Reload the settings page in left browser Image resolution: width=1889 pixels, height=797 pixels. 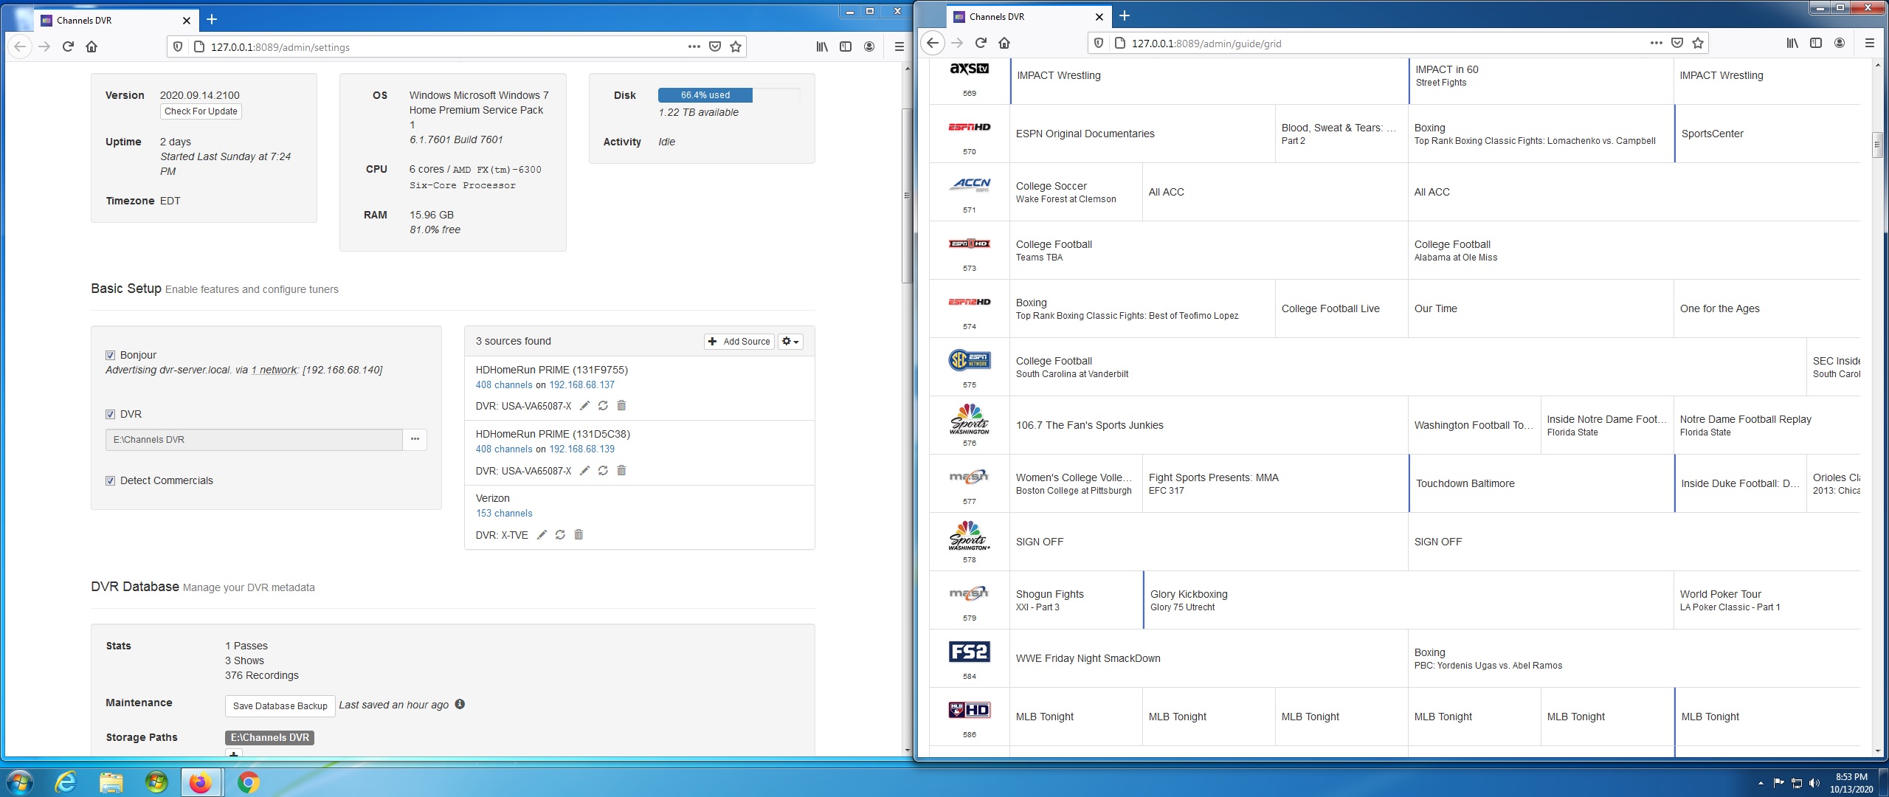click(68, 46)
